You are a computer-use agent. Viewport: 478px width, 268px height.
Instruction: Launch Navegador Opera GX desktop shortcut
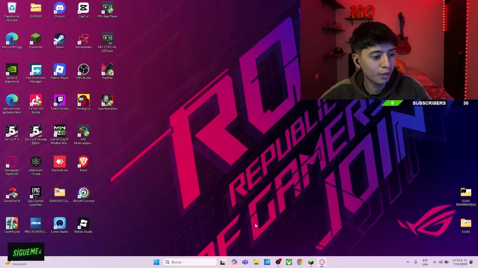coord(12,166)
